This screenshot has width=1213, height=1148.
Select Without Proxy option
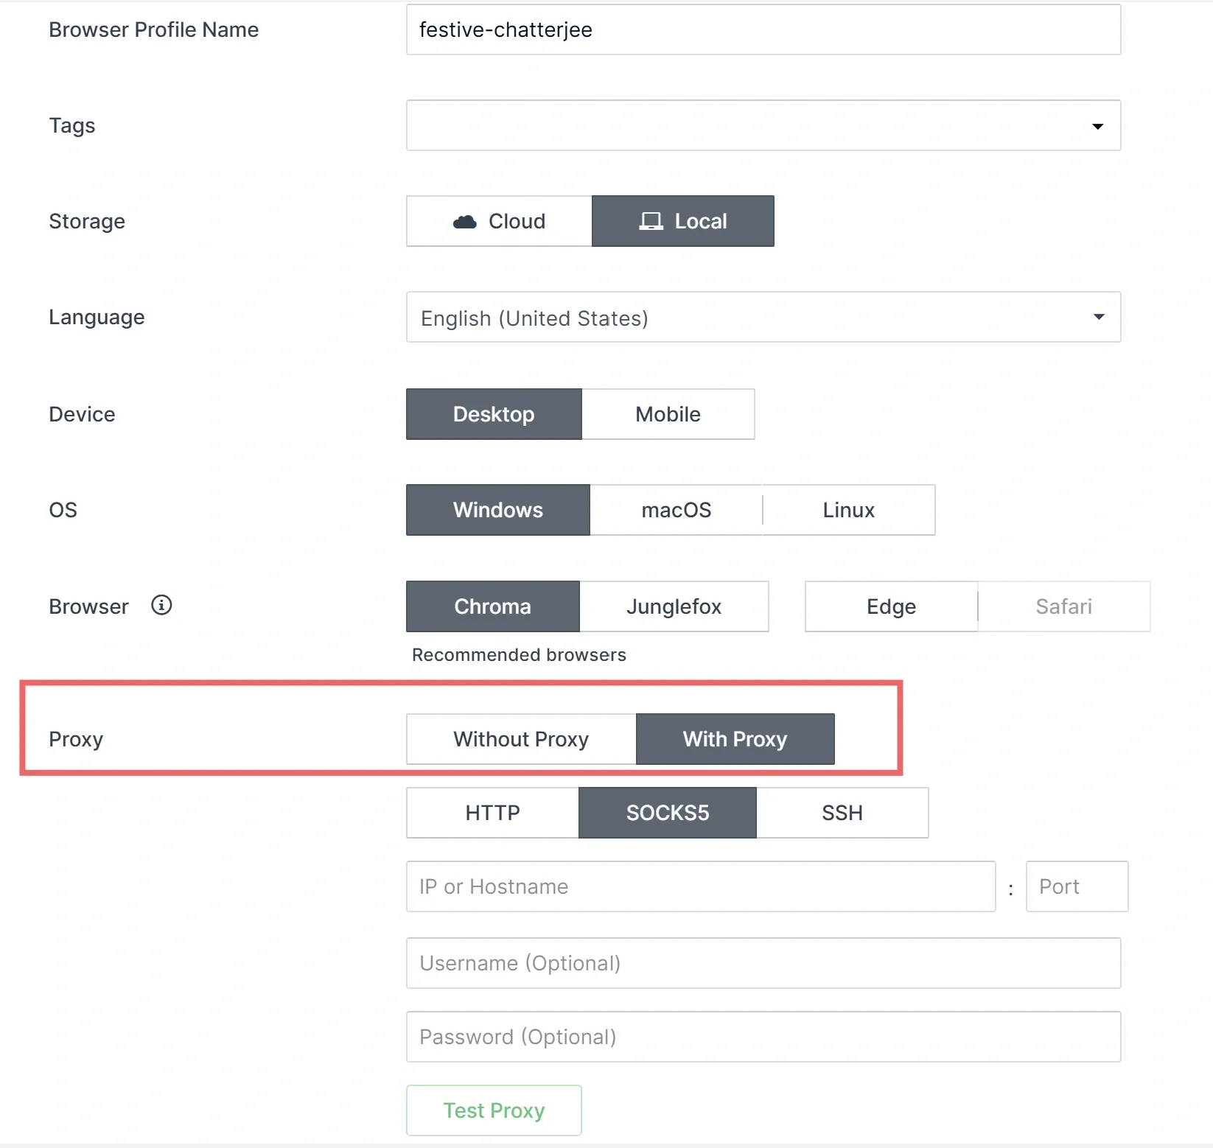(520, 739)
